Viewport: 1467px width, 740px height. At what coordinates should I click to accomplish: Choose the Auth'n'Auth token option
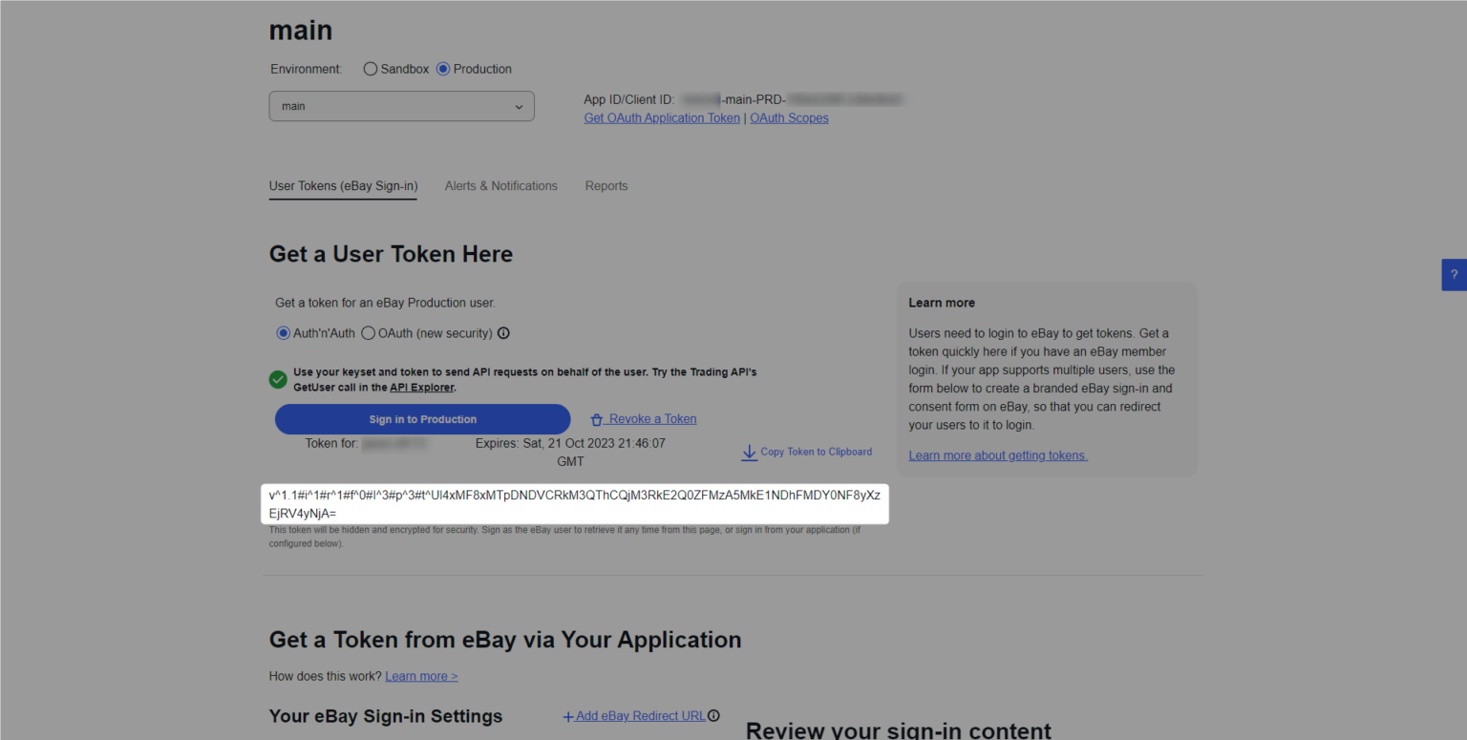pyautogui.click(x=284, y=333)
